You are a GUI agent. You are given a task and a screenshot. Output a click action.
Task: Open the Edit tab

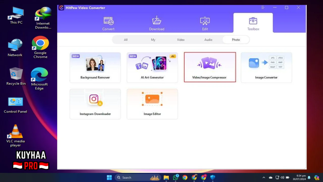click(205, 24)
